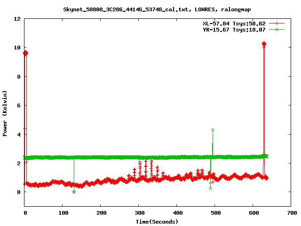Click the y-axis tick label 4
Viewport: 301px width, 226px height.
click(19, 134)
